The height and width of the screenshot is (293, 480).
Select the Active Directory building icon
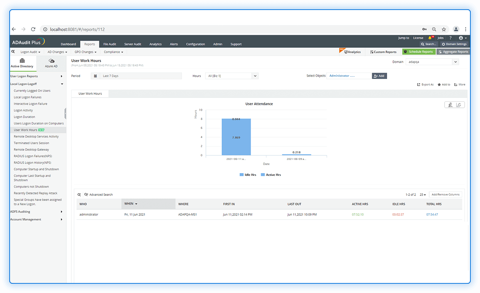pyautogui.click(x=22, y=61)
